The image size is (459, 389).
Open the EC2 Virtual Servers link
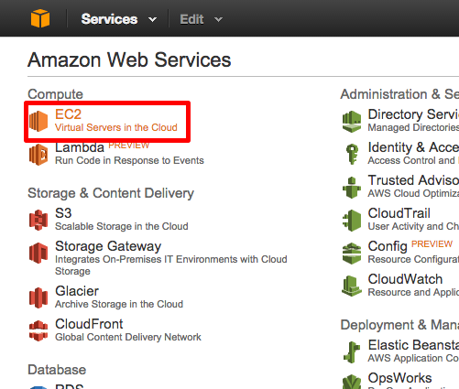[x=116, y=121]
